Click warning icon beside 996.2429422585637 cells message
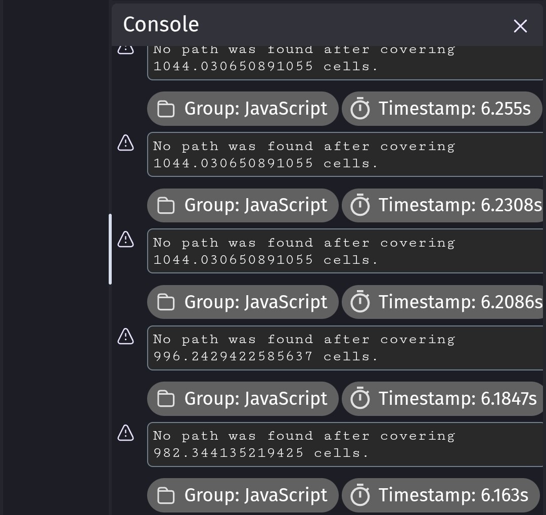This screenshot has width=546, height=515. point(125,336)
